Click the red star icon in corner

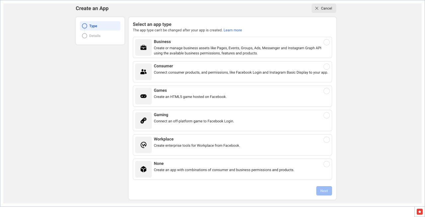point(420,212)
